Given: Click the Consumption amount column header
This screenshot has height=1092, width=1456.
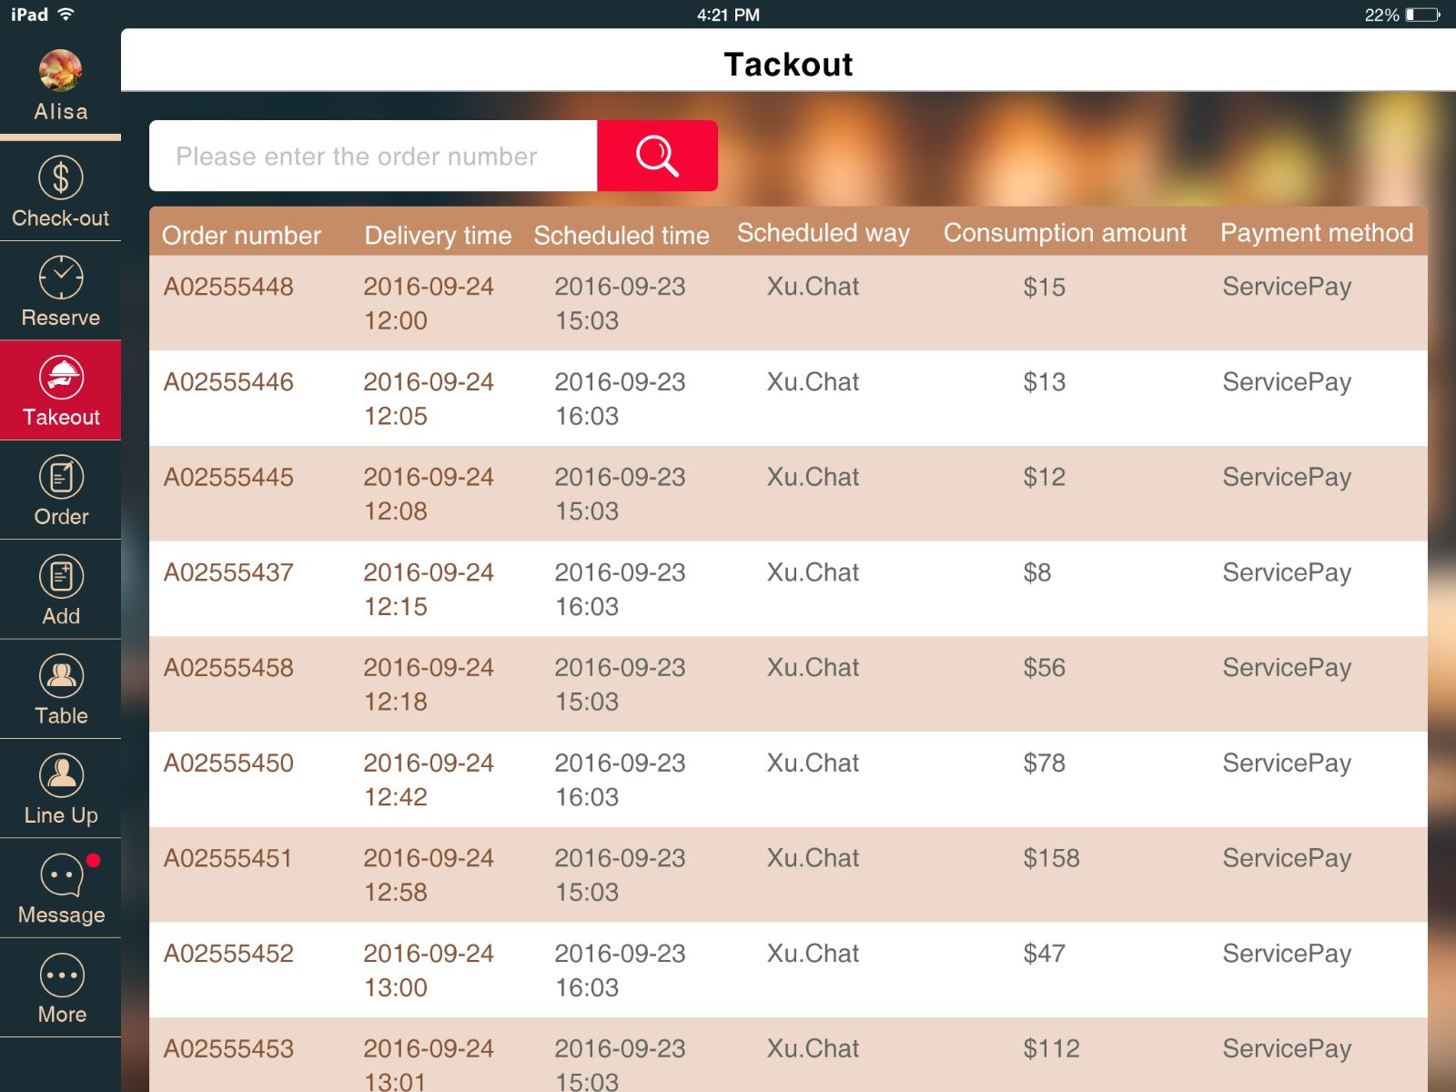Looking at the screenshot, I should 1065,233.
